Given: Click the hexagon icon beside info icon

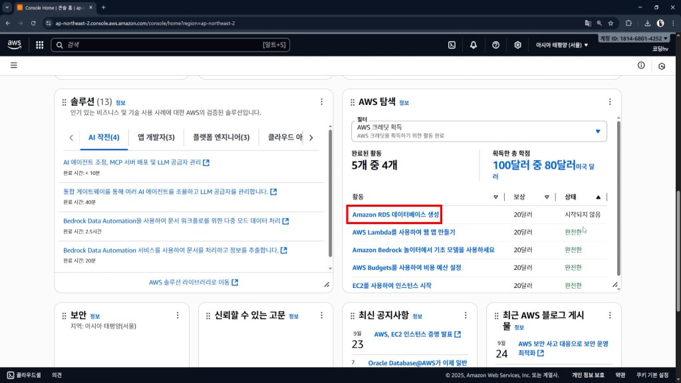Looking at the screenshot, I should pyautogui.click(x=662, y=66).
